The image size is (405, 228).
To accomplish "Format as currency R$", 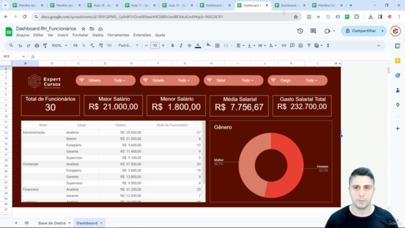I will pos(75,46).
